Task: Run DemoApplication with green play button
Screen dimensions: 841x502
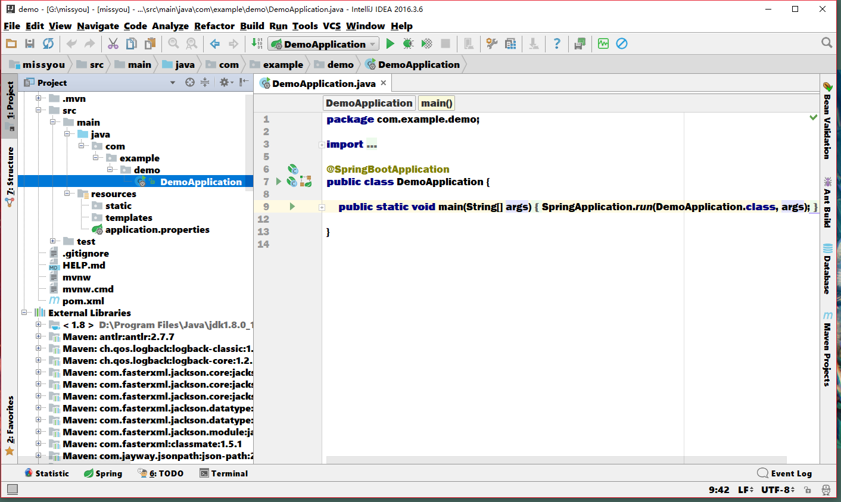Action: click(390, 43)
